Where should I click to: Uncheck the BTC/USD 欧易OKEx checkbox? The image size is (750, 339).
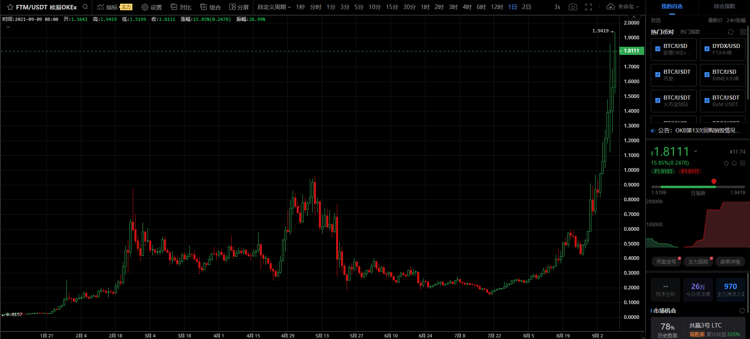658,49
